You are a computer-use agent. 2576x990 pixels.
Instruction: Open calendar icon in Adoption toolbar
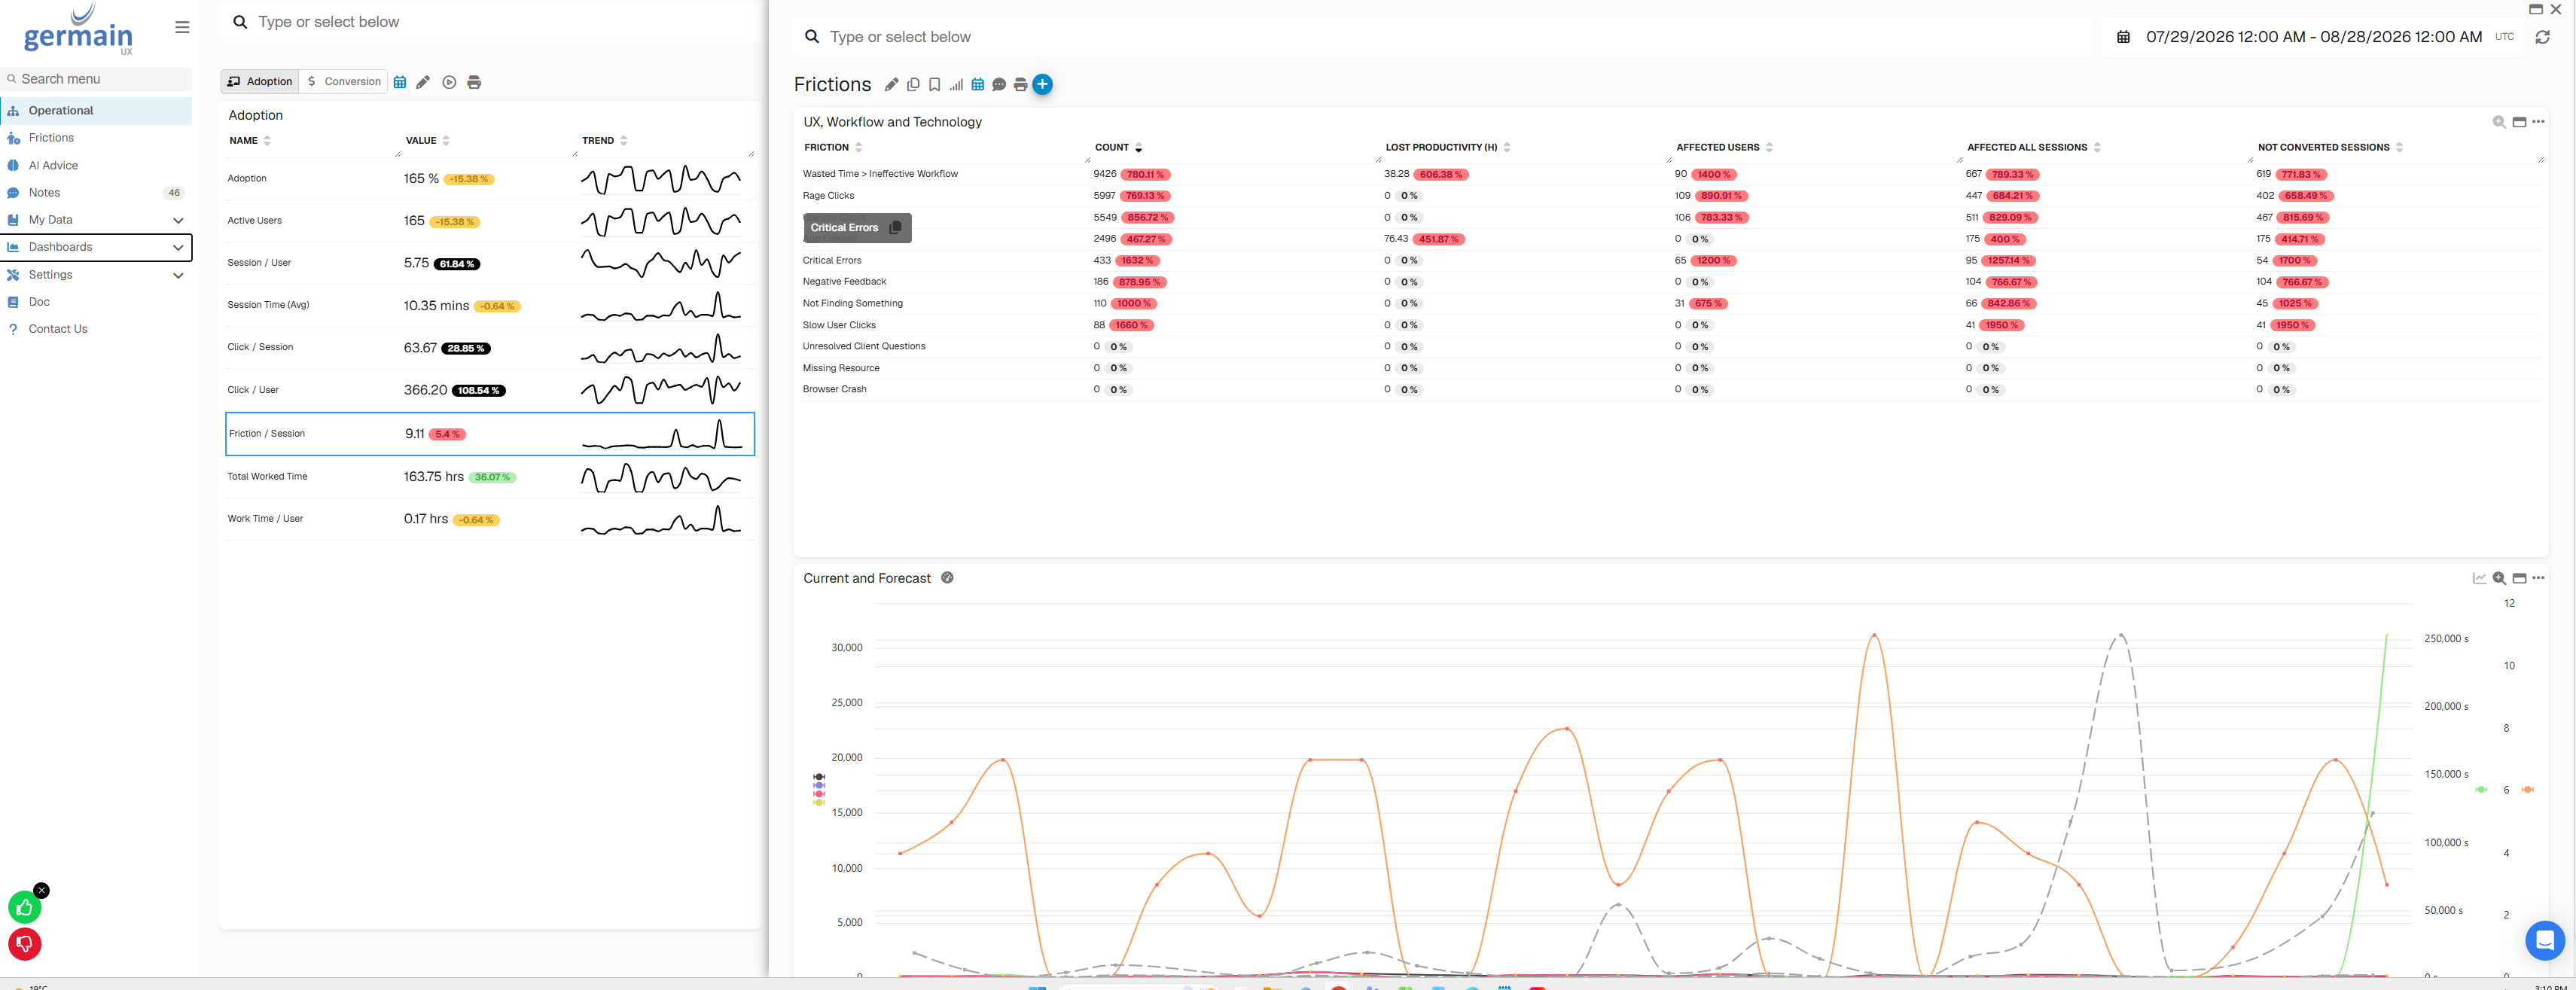tap(400, 82)
